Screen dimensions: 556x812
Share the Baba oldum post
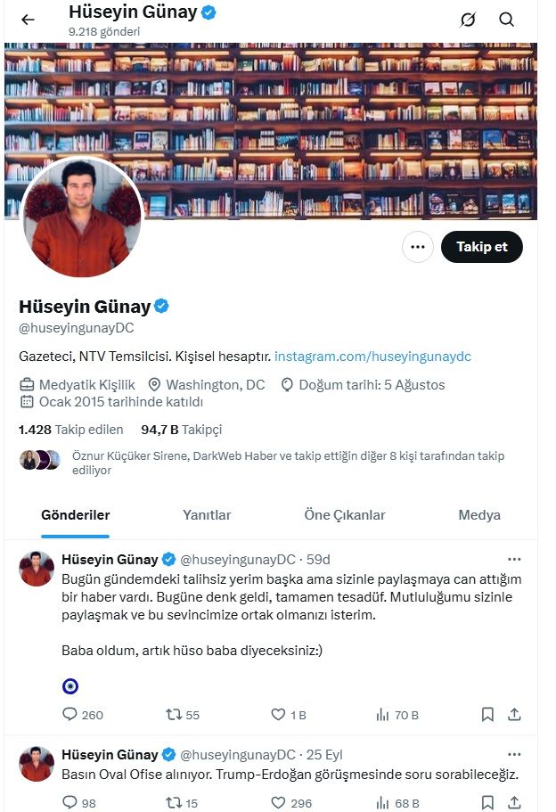click(514, 715)
